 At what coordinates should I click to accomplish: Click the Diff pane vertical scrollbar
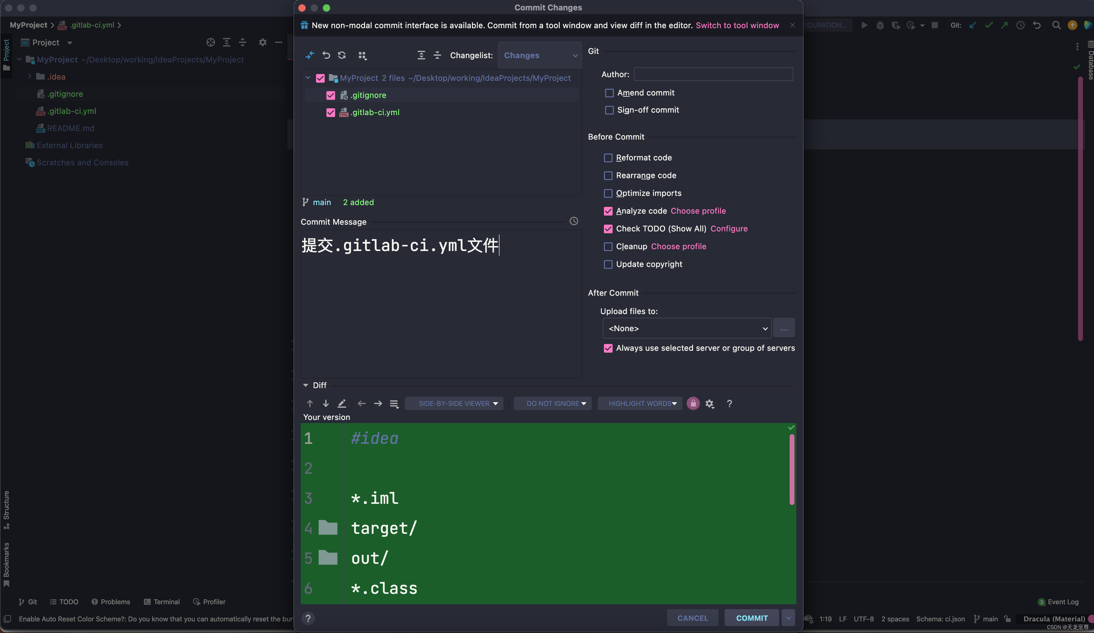pos(792,470)
